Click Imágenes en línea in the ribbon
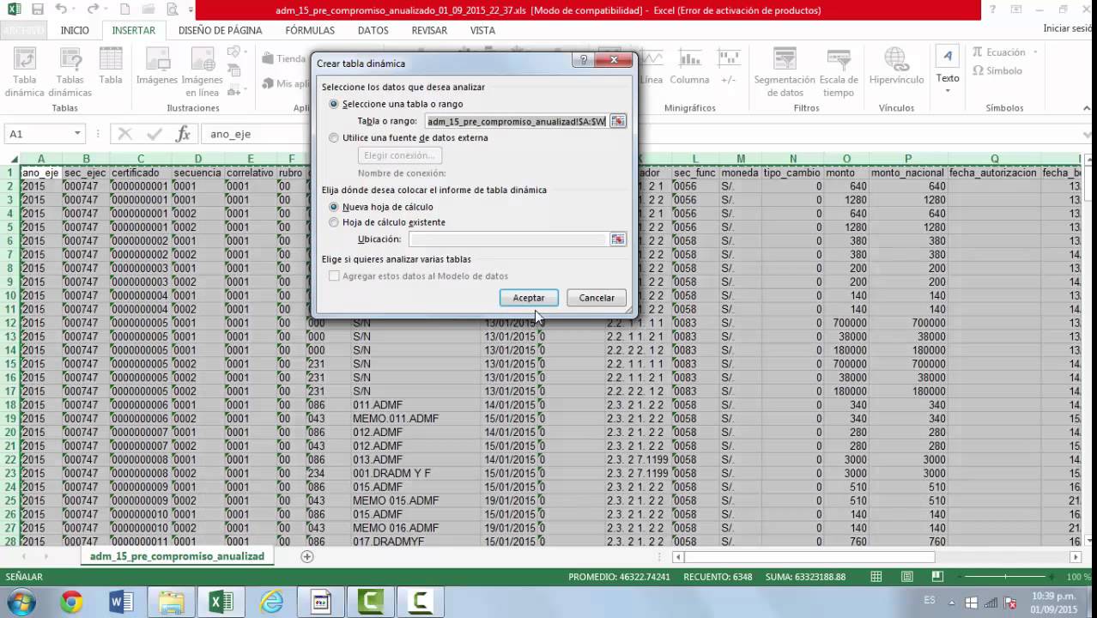The width and height of the screenshot is (1097, 618). click(202, 72)
